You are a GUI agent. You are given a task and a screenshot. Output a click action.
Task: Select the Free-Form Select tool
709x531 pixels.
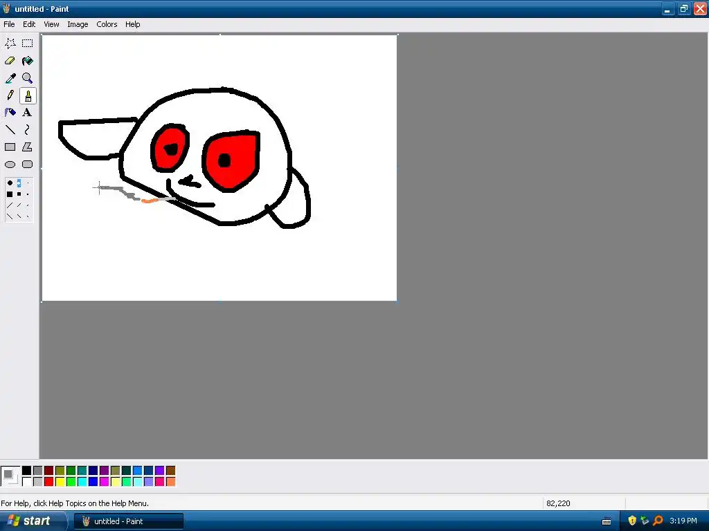[x=10, y=44]
